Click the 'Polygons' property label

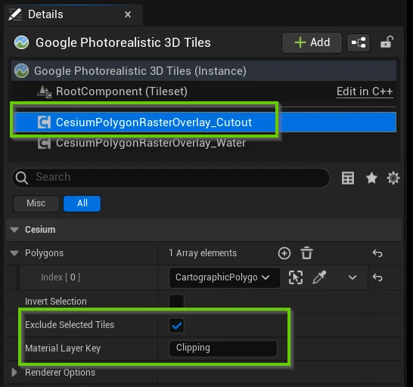(x=44, y=253)
